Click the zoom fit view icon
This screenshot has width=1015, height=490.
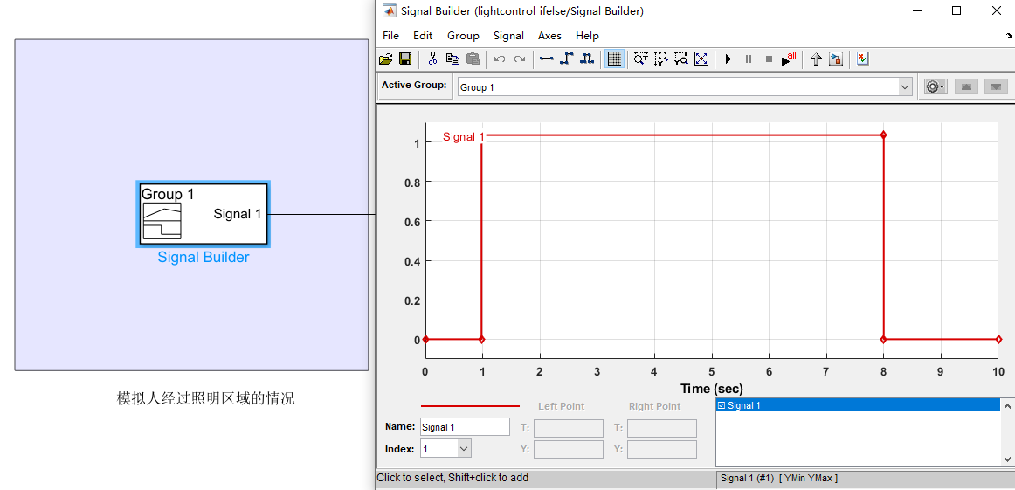click(701, 59)
